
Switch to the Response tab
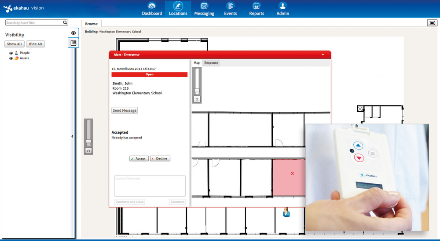coord(211,63)
